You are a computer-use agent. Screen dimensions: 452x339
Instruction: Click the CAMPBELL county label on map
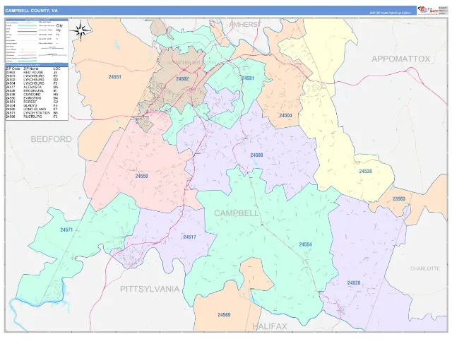click(x=237, y=213)
